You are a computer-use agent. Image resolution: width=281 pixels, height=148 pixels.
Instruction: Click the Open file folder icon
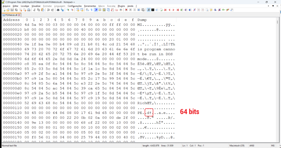8,10
